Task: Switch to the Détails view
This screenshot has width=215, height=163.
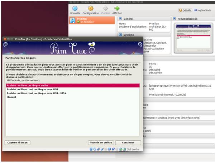Action: click(x=185, y=10)
